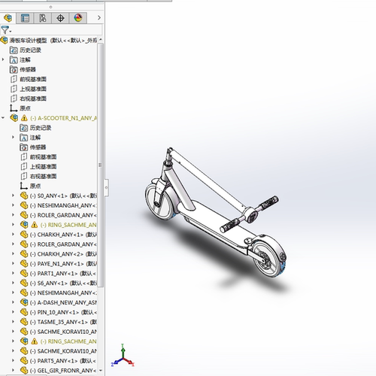Click the tree scrollbar down arrow

[x=101, y=370]
